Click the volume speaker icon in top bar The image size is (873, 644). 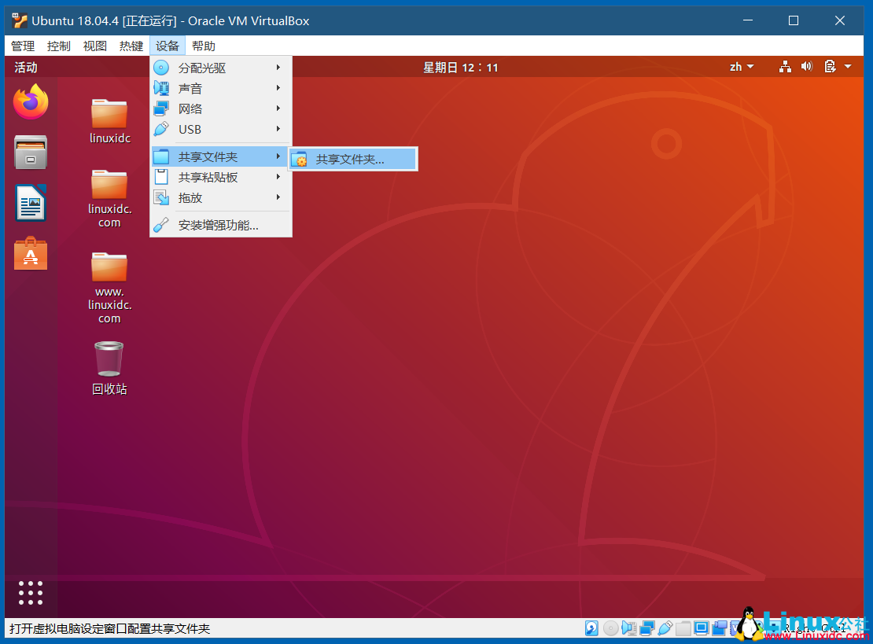point(806,67)
